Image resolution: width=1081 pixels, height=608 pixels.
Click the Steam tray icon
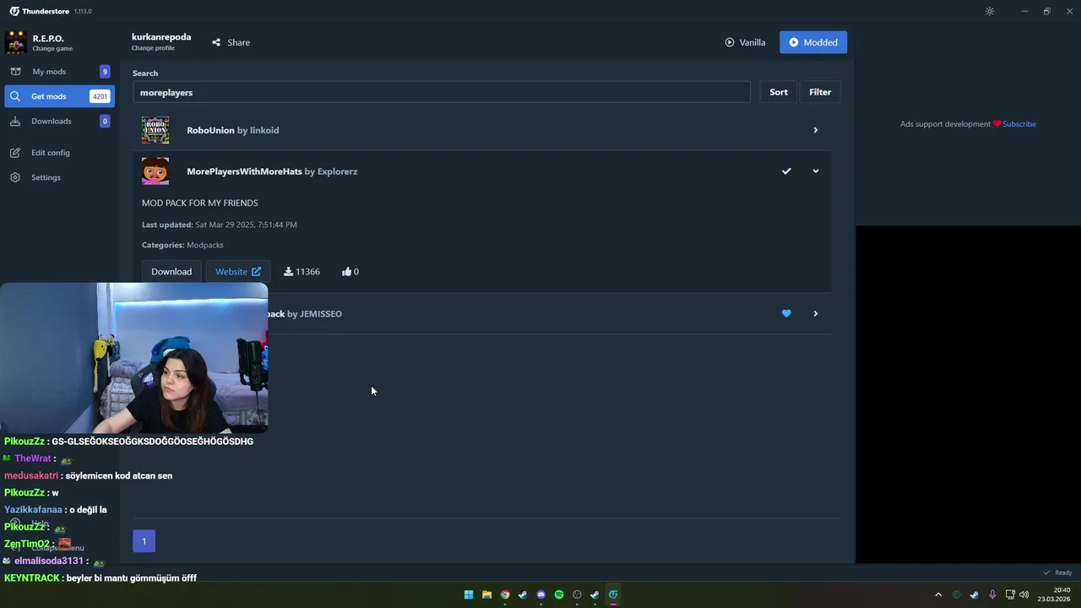[x=975, y=594]
